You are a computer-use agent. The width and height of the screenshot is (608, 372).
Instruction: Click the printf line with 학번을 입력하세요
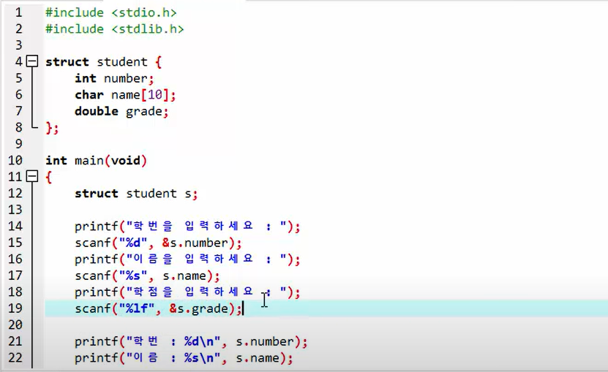[x=187, y=227]
